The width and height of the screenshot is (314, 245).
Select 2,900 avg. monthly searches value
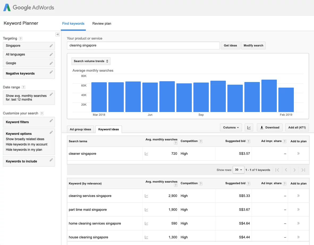click(173, 196)
